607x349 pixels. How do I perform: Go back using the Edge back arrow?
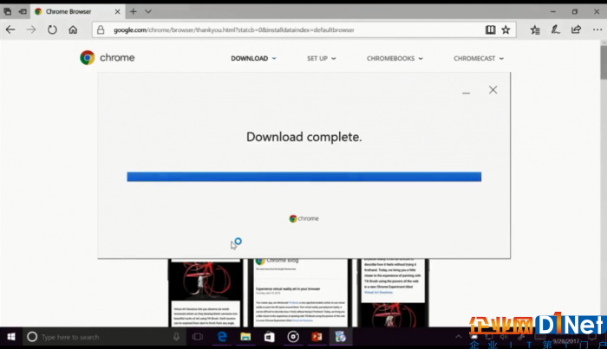pyautogui.click(x=10, y=29)
